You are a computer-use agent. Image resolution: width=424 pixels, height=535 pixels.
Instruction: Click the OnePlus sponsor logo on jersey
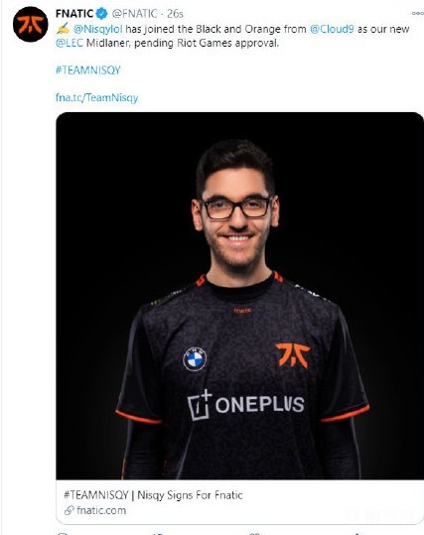tap(246, 405)
